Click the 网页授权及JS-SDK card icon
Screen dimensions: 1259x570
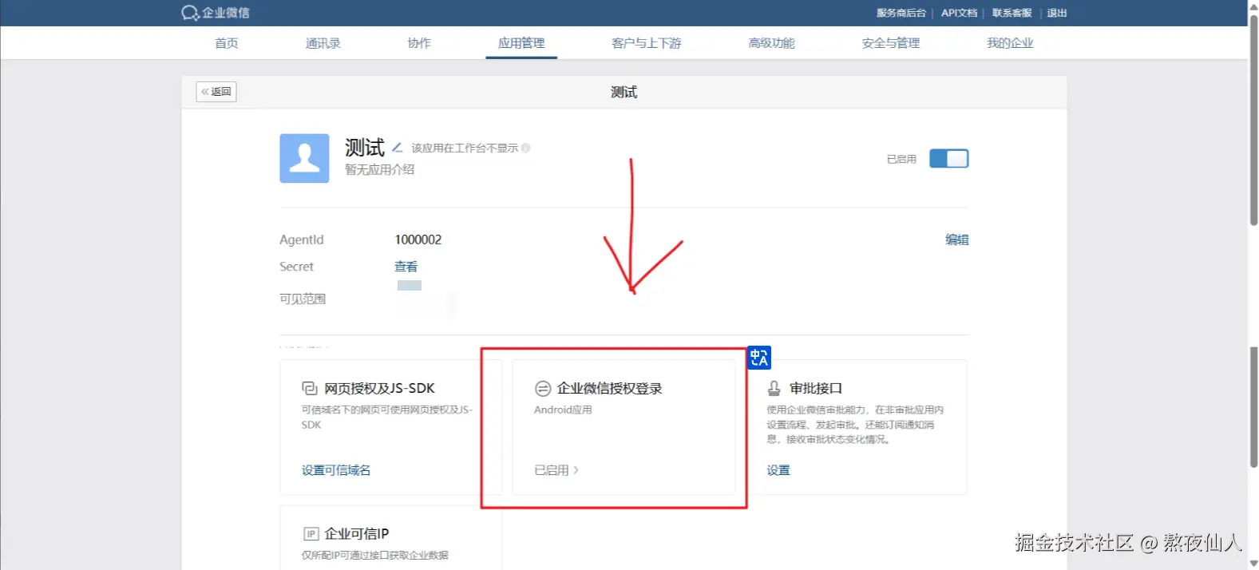point(310,389)
